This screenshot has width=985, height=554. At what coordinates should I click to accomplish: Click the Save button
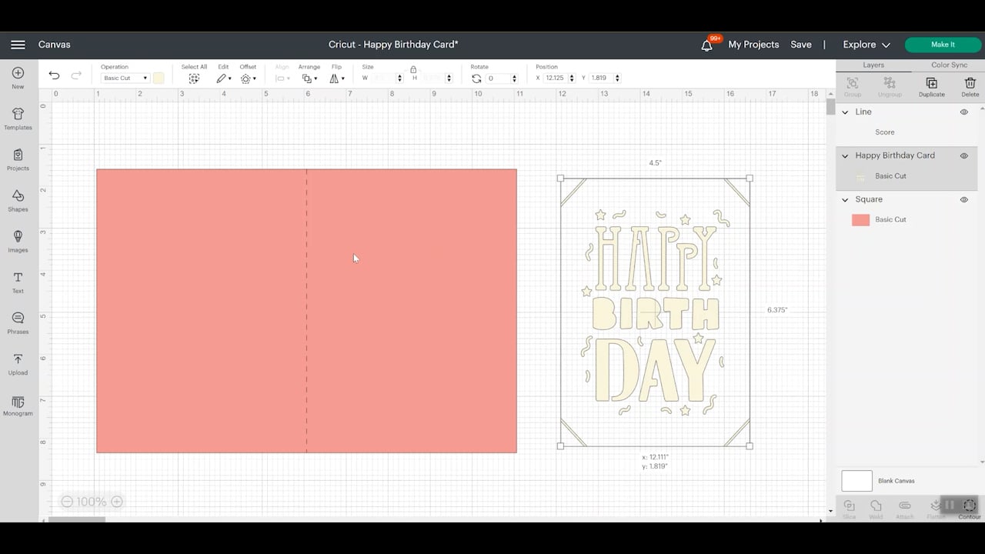click(x=801, y=45)
